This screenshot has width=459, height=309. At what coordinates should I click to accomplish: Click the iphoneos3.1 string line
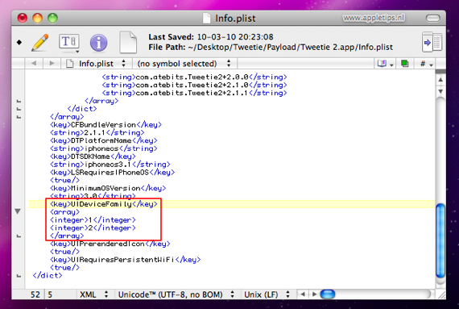click(110, 164)
